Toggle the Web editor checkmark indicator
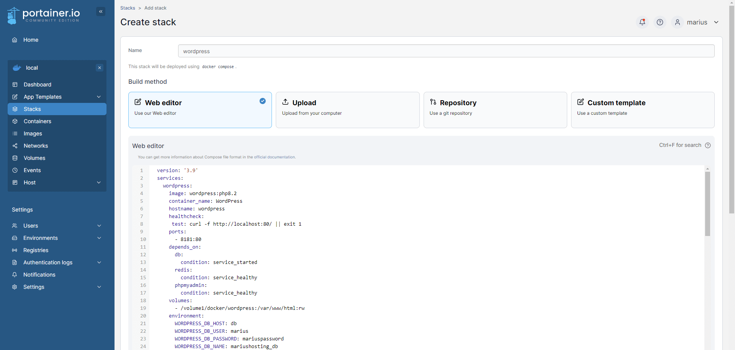735x350 pixels. point(262,101)
